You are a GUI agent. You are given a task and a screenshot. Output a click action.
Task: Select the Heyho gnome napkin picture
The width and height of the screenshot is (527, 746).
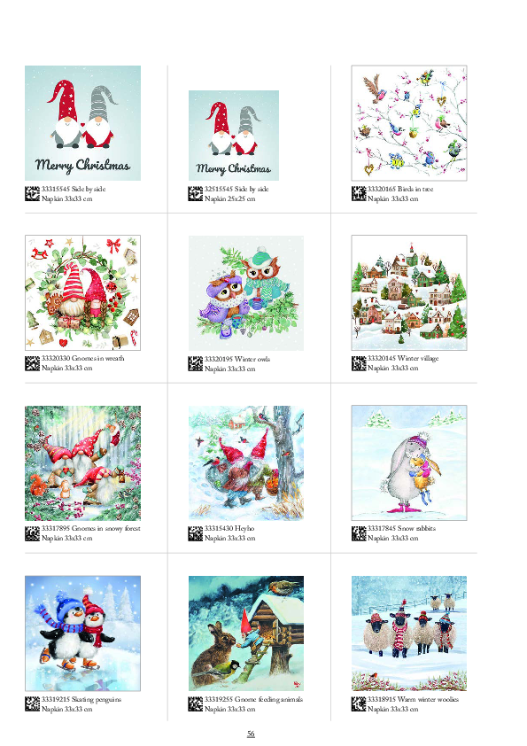click(x=246, y=462)
